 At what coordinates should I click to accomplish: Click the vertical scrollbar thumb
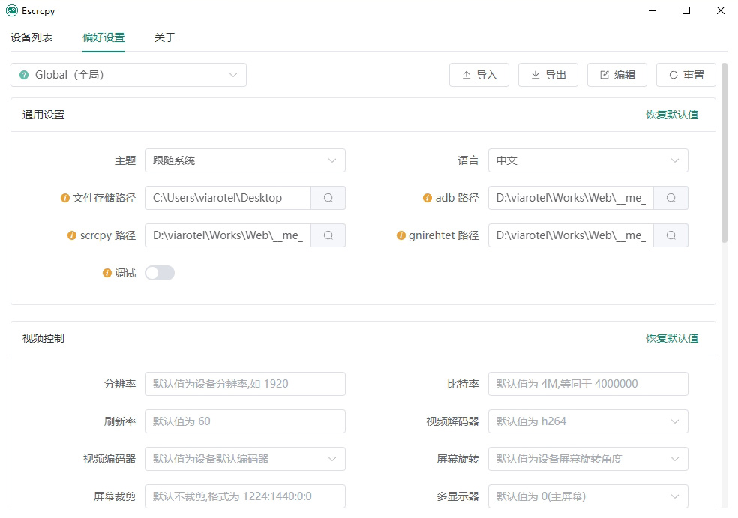(724, 154)
